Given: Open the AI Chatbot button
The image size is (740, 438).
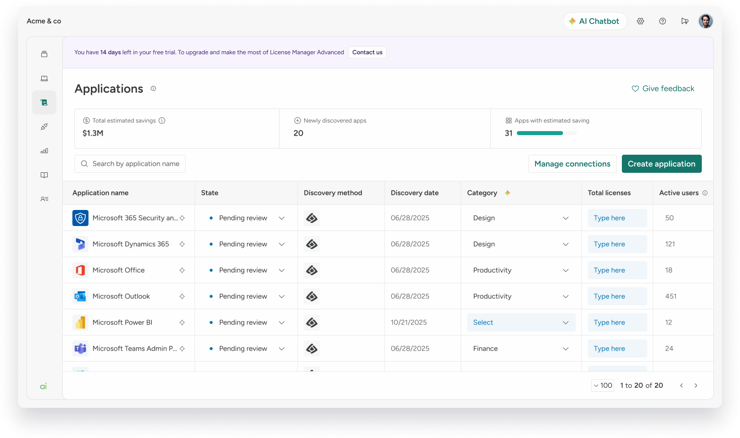Looking at the screenshot, I should click(x=595, y=21).
